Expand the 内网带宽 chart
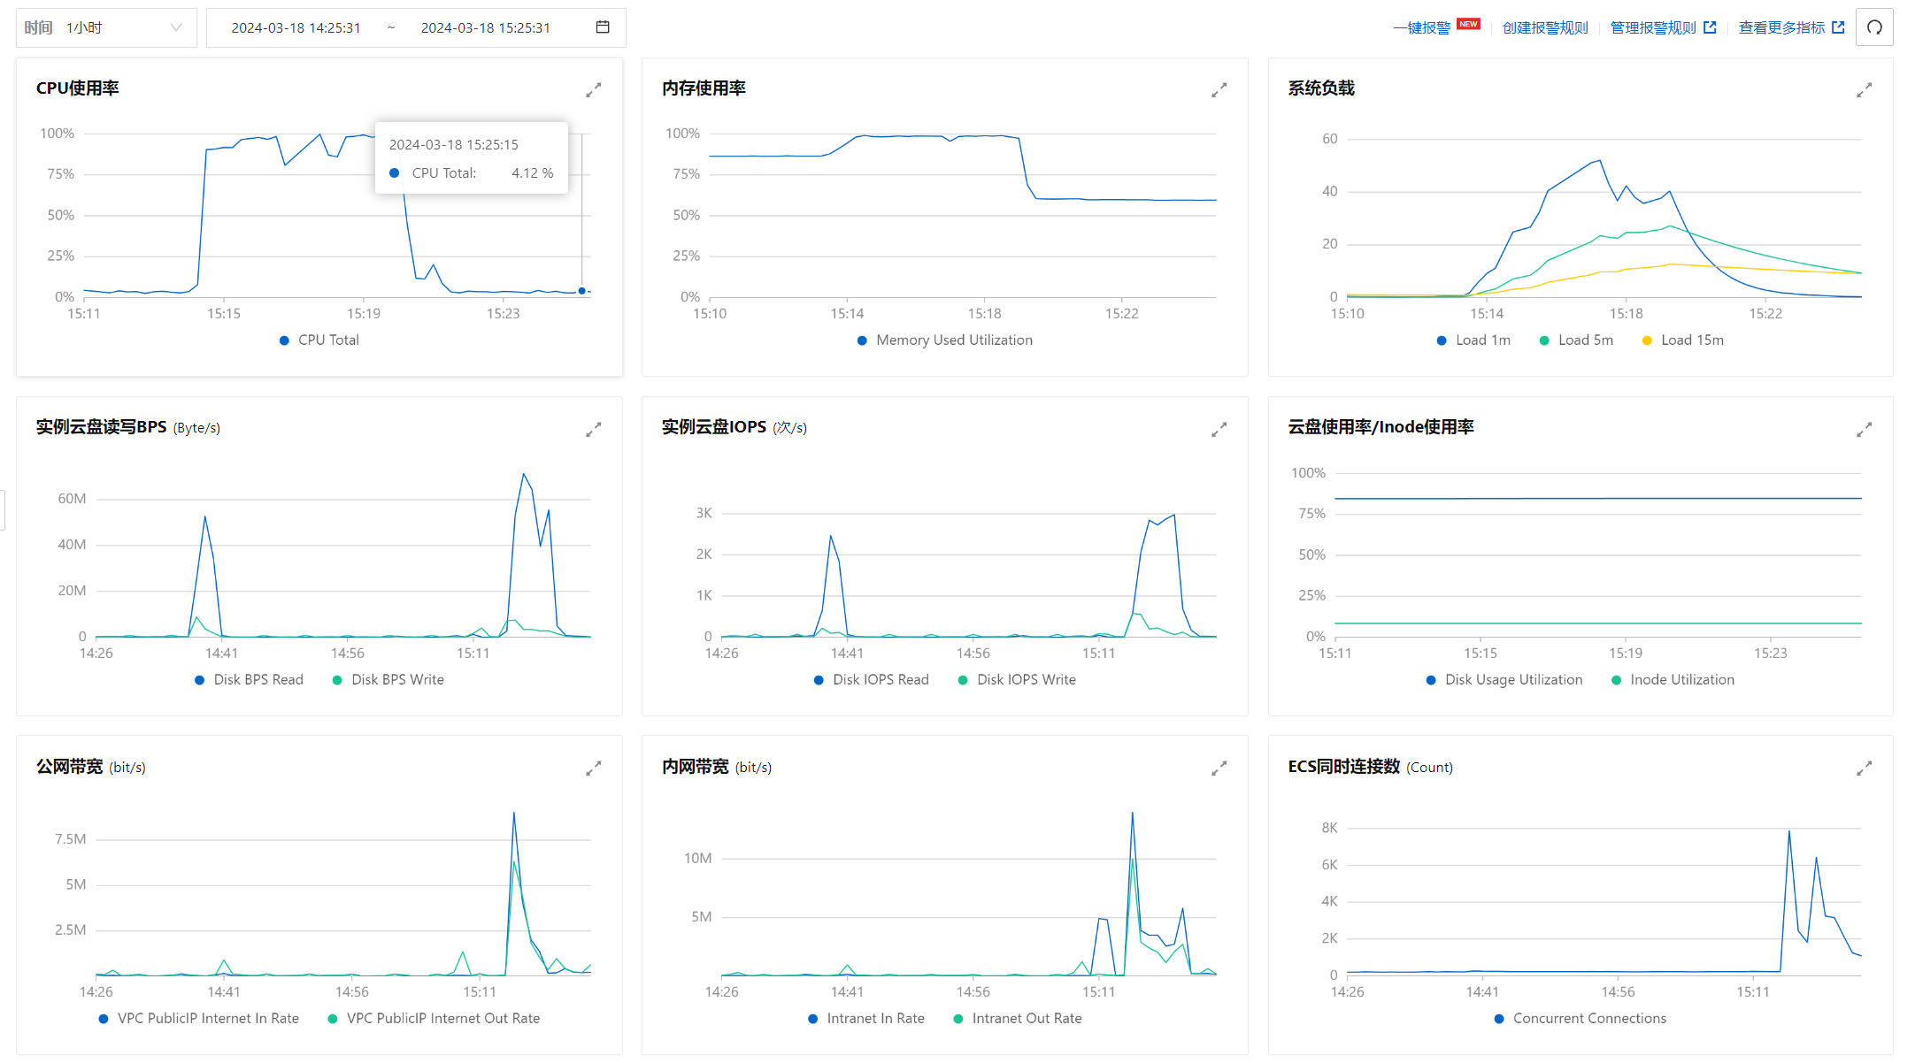The height and width of the screenshot is (1063, 1915). [x=1219, y=769]
